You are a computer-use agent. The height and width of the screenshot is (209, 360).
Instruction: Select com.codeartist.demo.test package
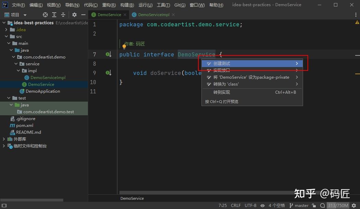pyautogui.click(x=48, y=112)
